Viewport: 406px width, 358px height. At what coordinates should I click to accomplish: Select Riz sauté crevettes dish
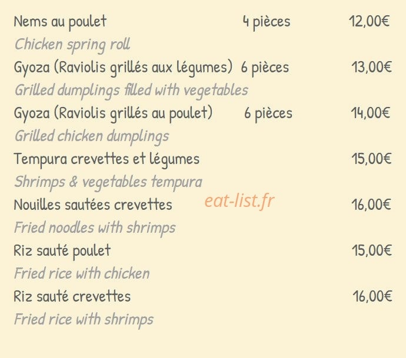tap(72, 297)
